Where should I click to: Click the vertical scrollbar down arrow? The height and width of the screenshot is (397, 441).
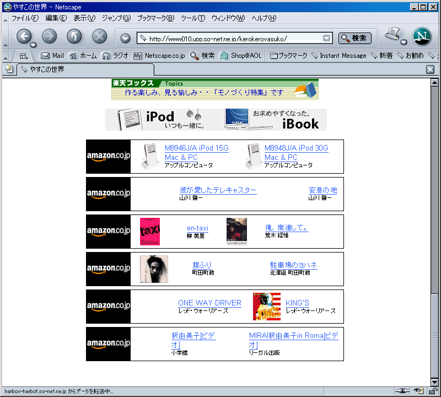tap(434, 382)
